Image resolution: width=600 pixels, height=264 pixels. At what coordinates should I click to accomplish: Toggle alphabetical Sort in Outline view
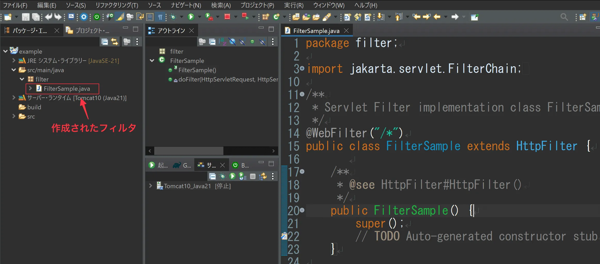[222, 42]
